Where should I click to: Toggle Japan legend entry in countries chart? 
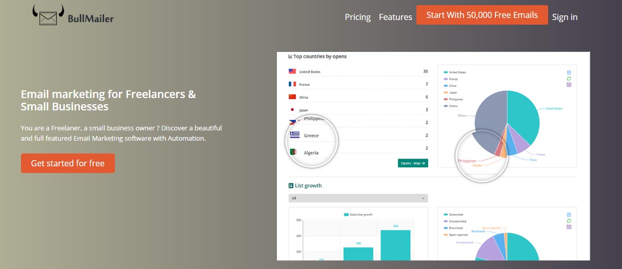(x=450, y=92)
